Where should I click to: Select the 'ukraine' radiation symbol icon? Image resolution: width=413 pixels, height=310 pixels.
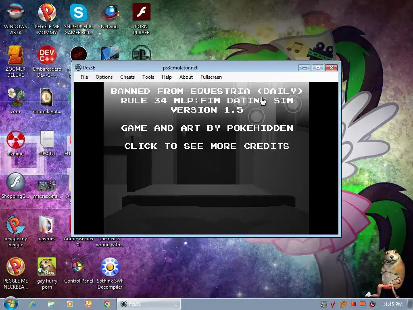point(16,143)
